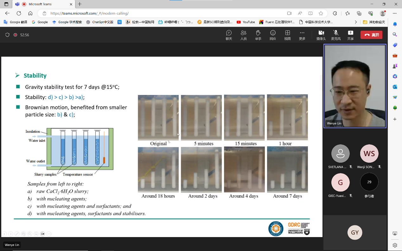The image size is (402, 251).
Task: Change the meeting view layout (视图)
Action: coord(287,35)
